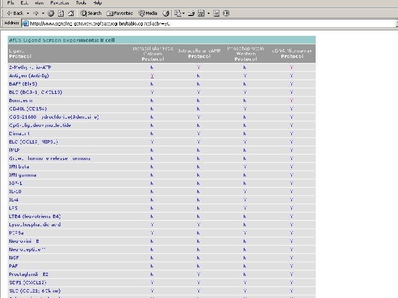Open the IL-4 ligand link
The height and width of the screenshot is (298, 398).
(14, 200)
